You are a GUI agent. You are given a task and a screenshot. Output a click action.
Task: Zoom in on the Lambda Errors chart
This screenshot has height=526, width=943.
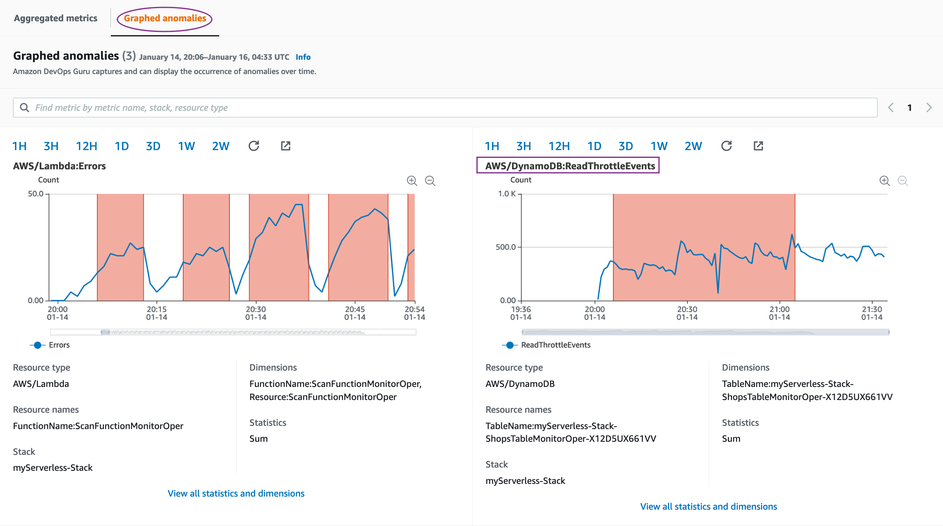tap(412, 181)
